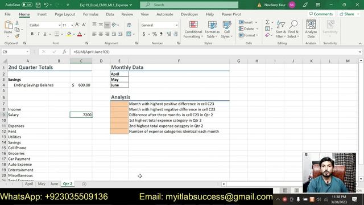Click the Decrease Indent icon
364x205 pixels.
114,34
